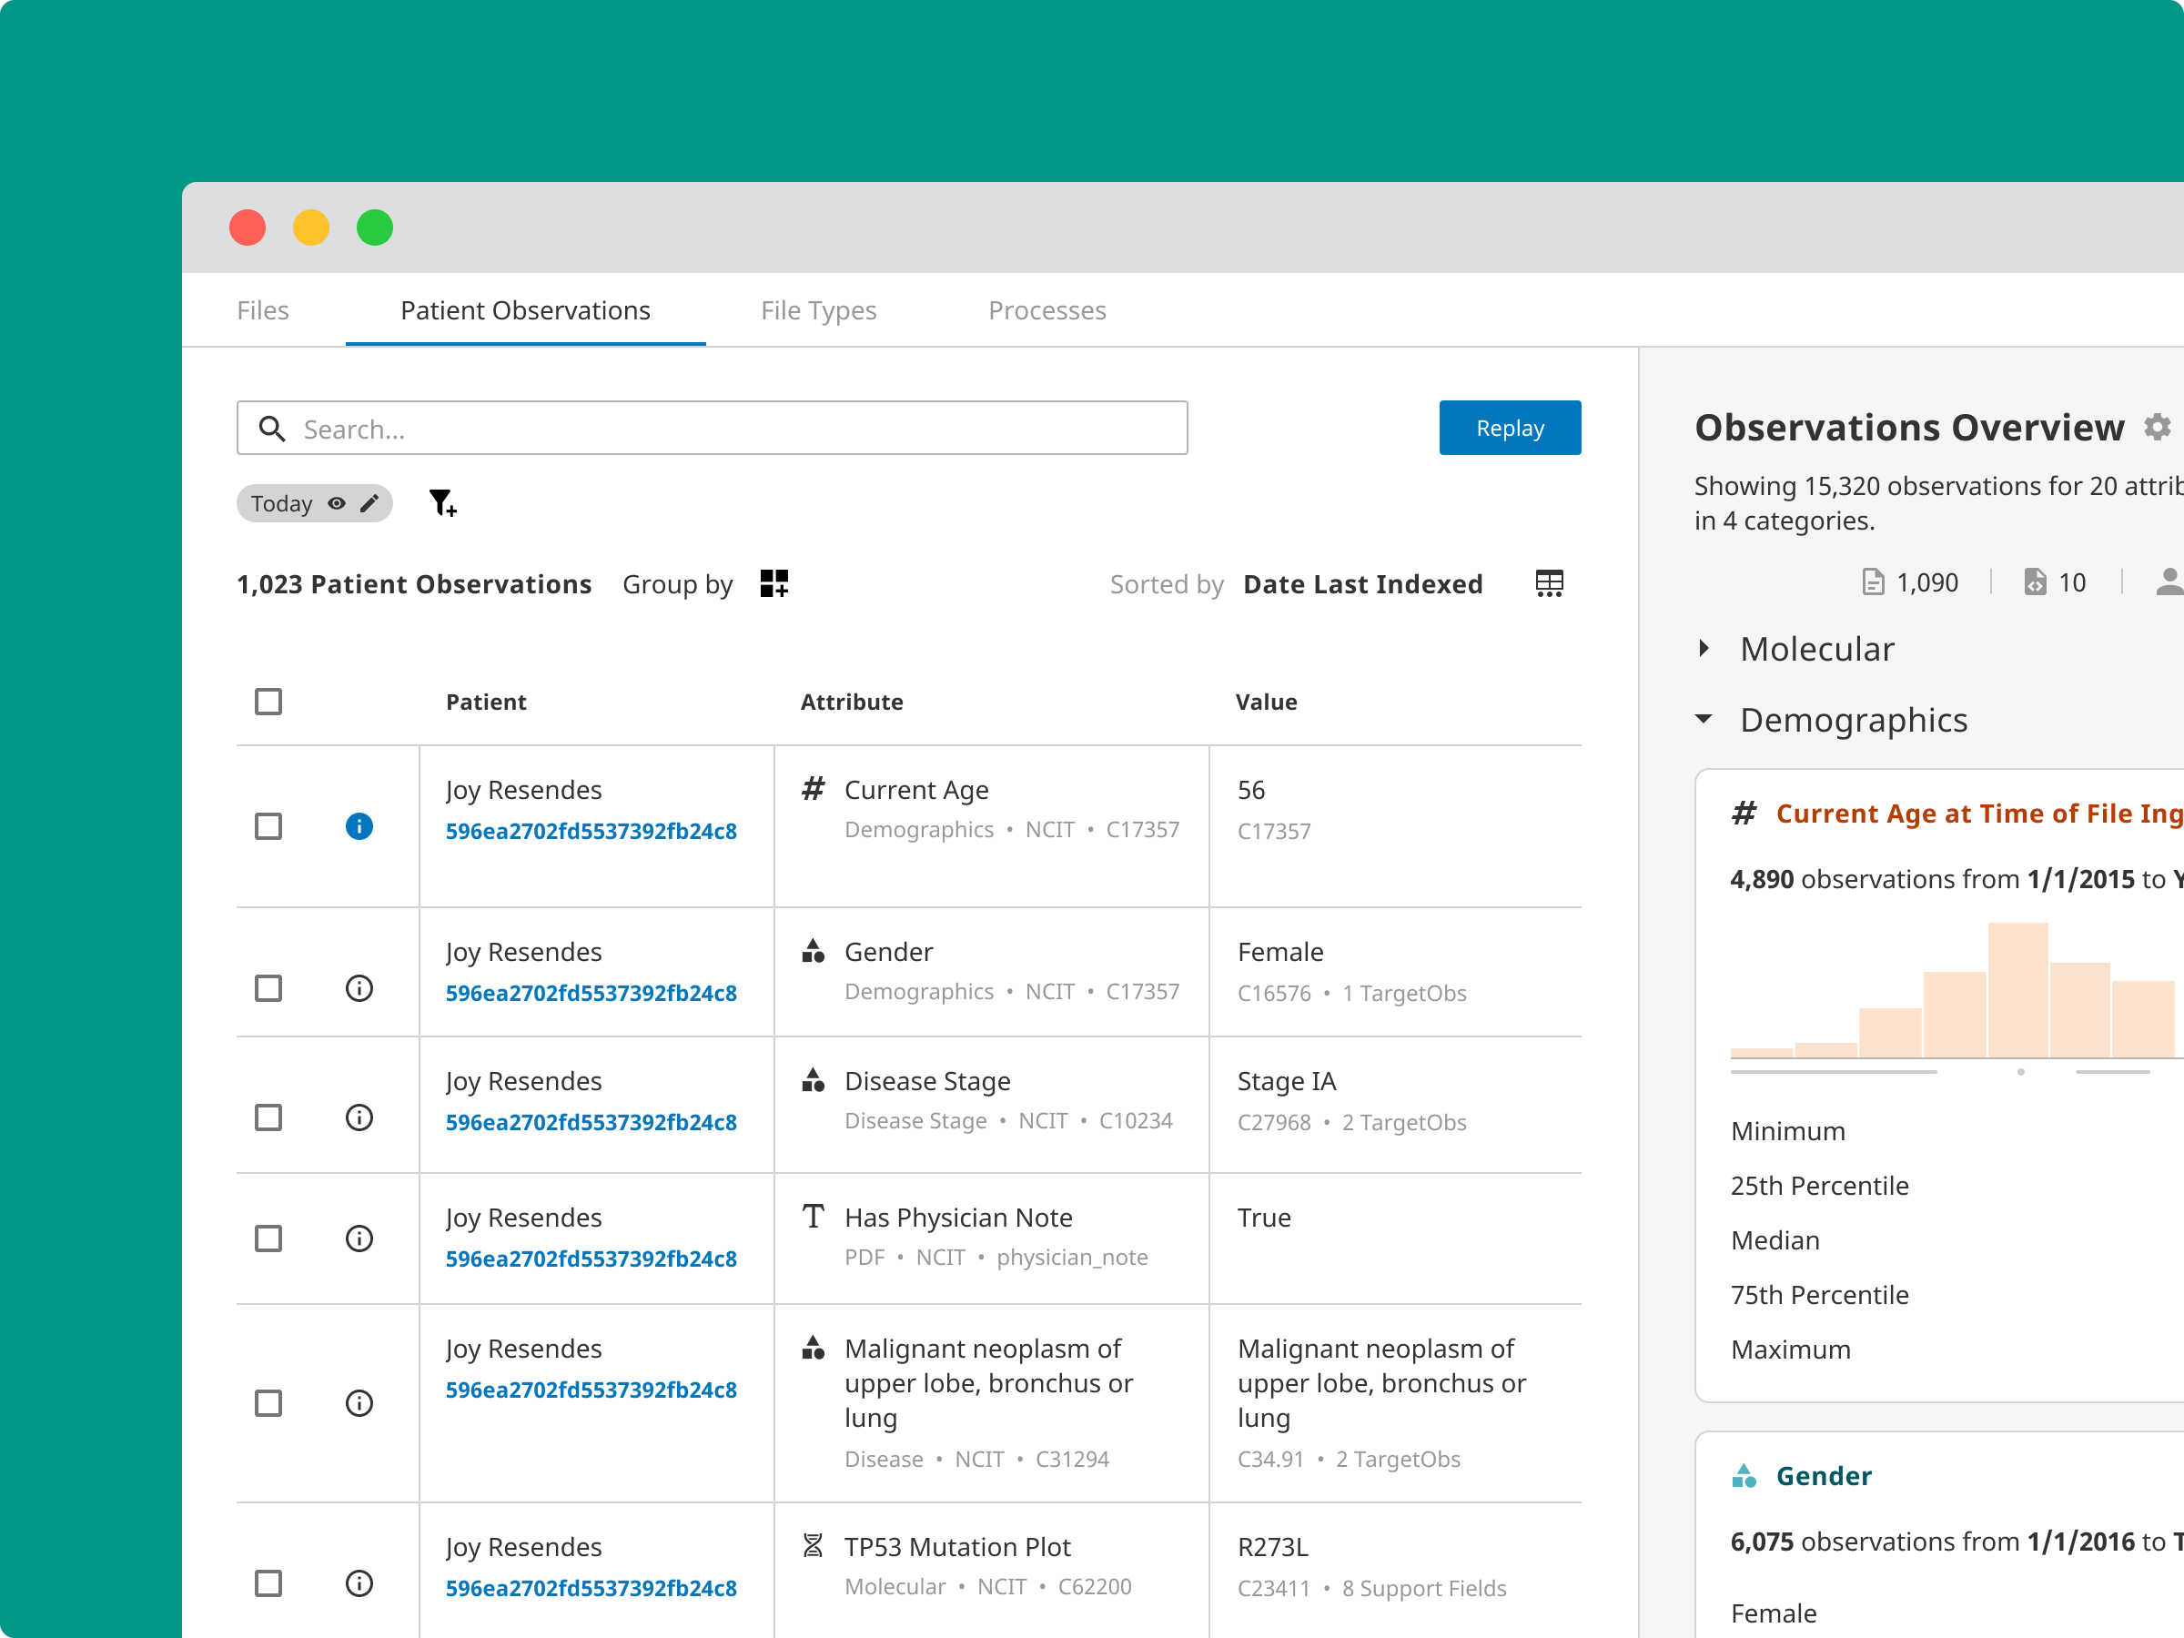Click the '2 TargetObs' text in Disease Stage row
2184x1638 pixels.
pos(1404,1123)
